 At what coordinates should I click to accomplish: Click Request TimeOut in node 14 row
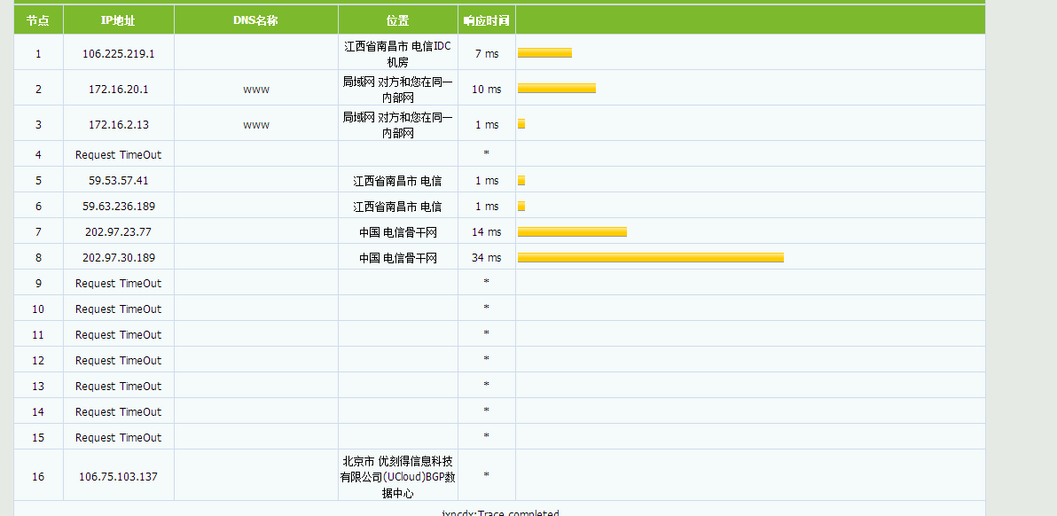pos(119,411)
